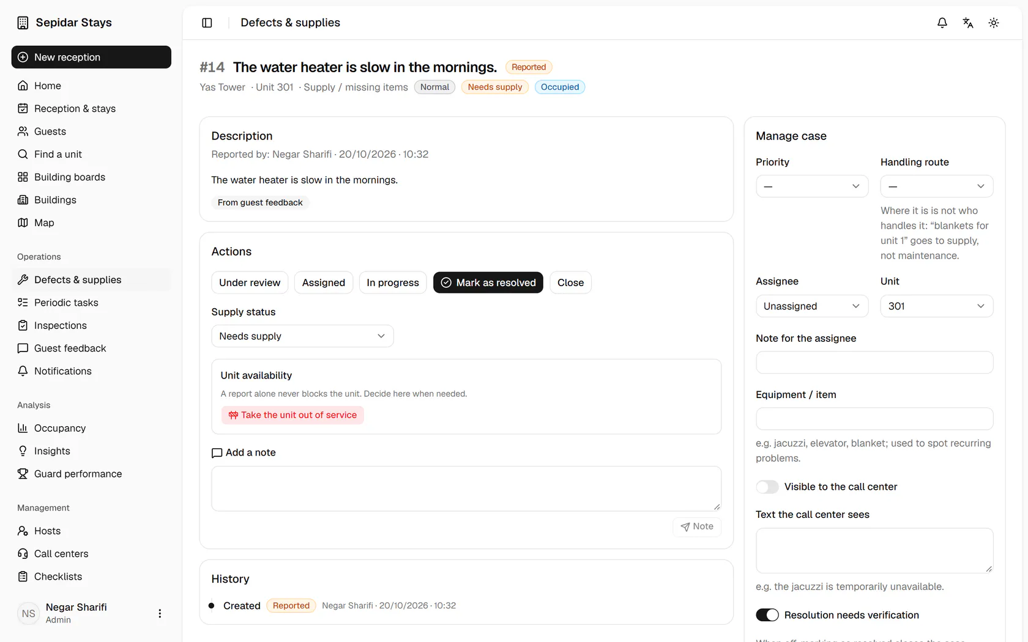Image resolution: width=1028 pixels, height=642 pixels.
Task: Set status to Under review
Action: (x=250, y=282)
